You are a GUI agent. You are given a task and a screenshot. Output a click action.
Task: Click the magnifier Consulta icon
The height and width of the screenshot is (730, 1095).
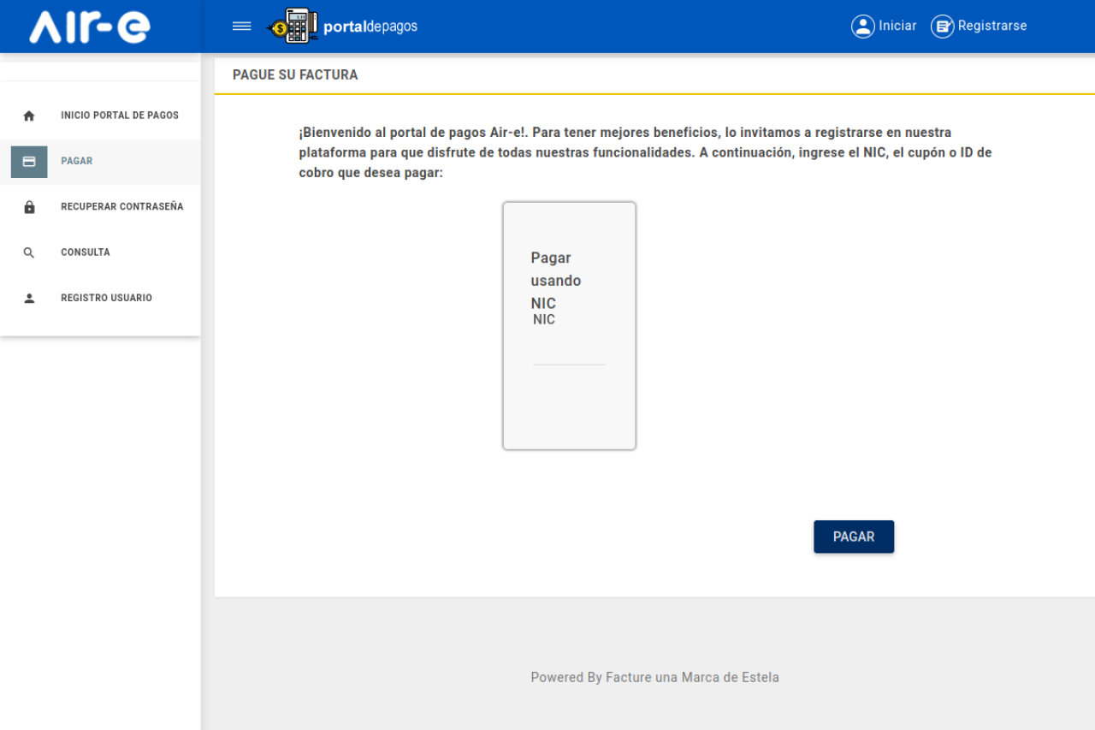(29, 252)
